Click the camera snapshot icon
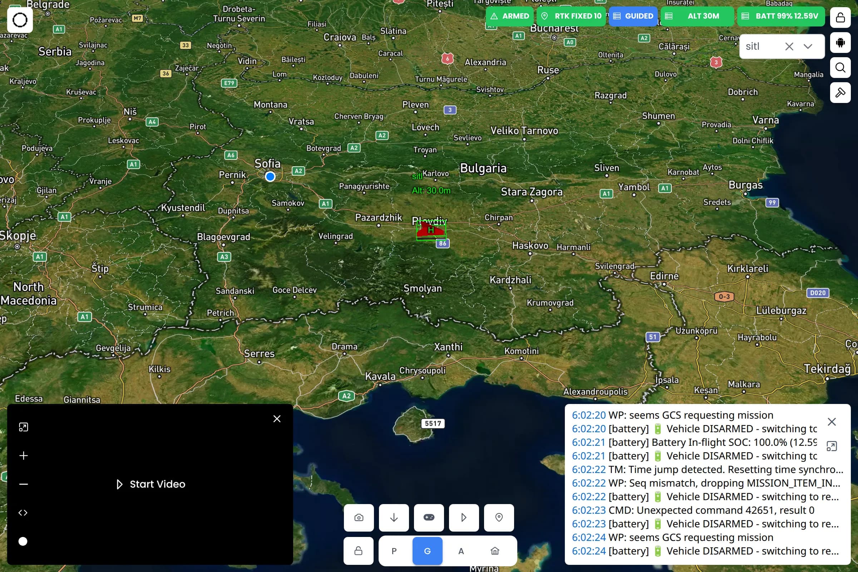This screenshot has width=858, height=572. (x=359, y=517)
